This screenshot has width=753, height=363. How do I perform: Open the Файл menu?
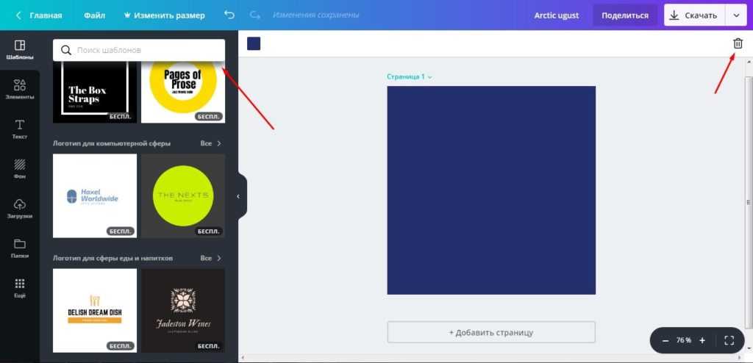[x=94, y=15]
